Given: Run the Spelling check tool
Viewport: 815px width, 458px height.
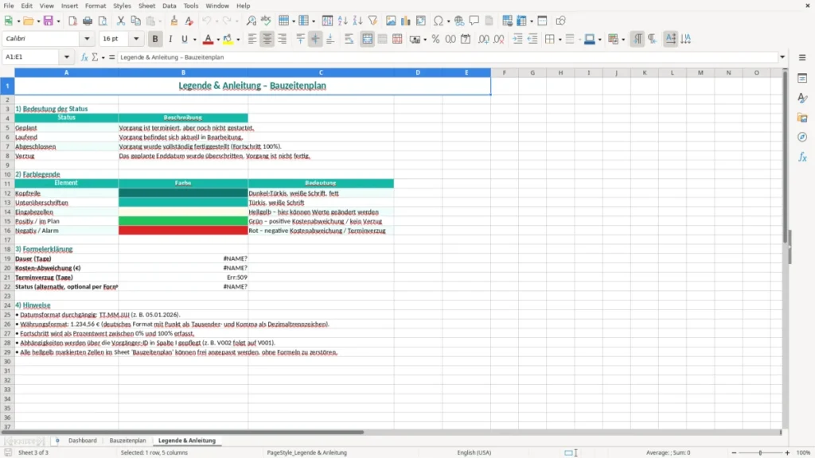Looking at the screenshot, I should (266, 21).
